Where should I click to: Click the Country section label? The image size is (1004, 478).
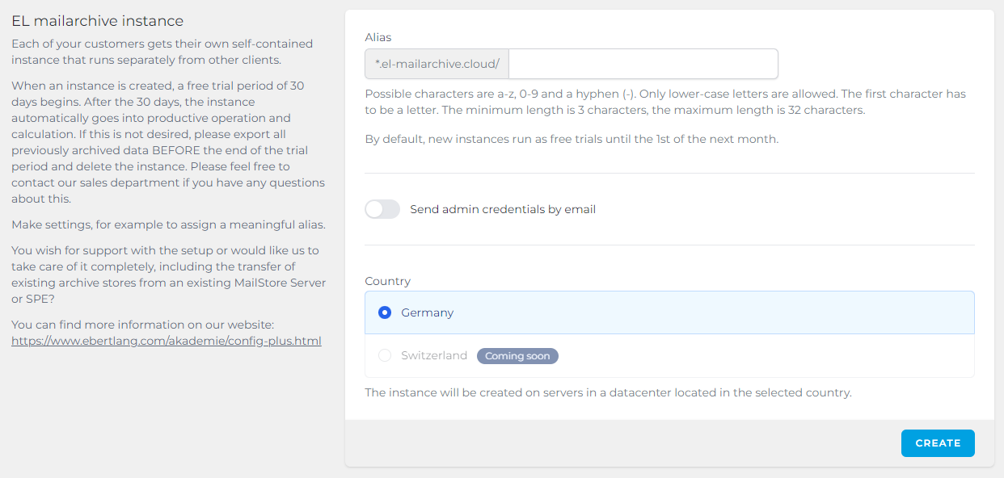tap(387, 281)
